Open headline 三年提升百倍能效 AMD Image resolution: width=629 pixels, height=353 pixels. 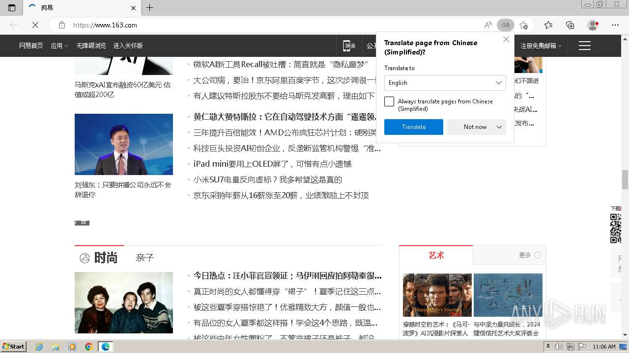(x=285, y=132)
